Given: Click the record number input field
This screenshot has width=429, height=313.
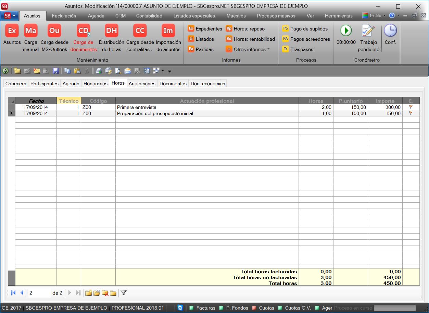Looking at the screenshot, I should click(x=39, y=293).
